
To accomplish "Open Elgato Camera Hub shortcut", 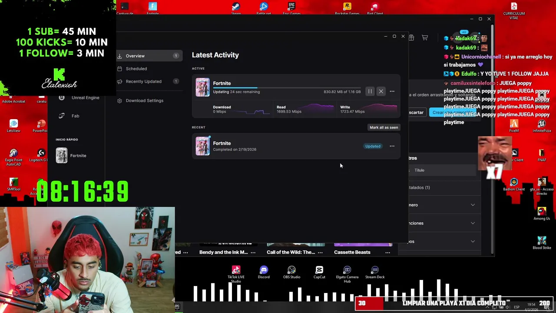I will click(347, 274).
